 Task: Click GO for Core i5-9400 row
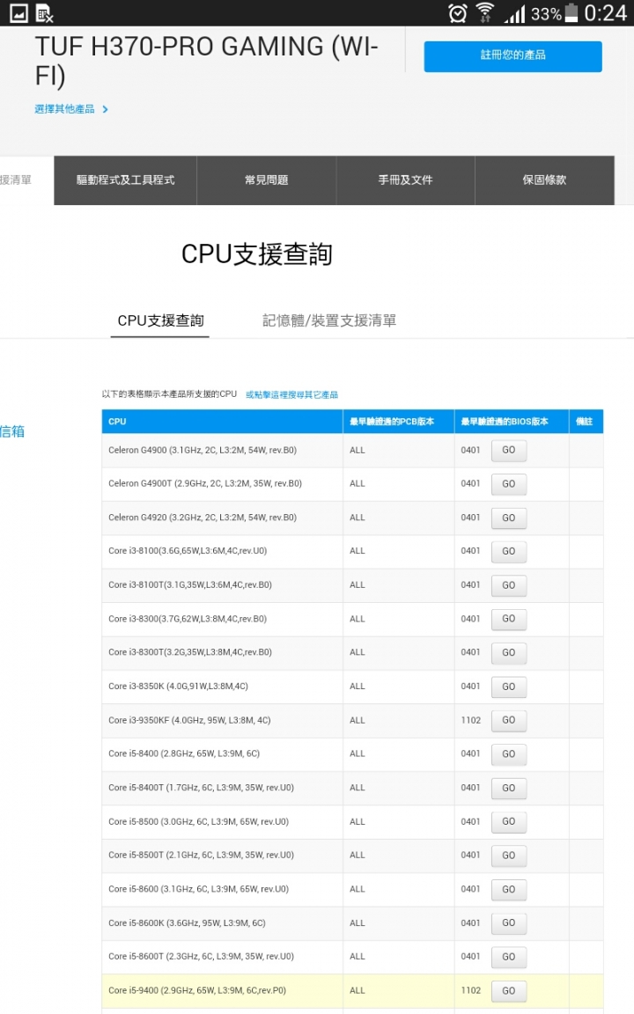coord(509,991)
